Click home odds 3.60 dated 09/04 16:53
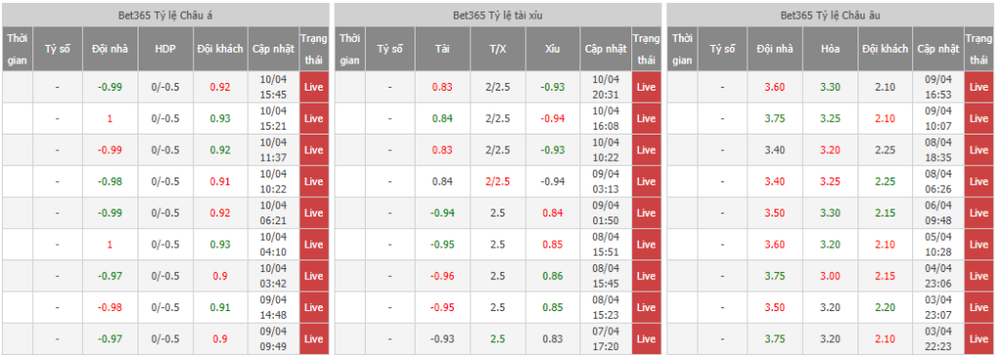The image size is (999, 355). pyautogui.click(x=774, y=87)
